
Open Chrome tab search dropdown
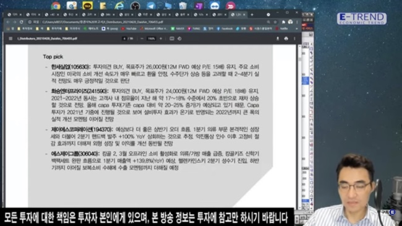[x=268, y=15]
